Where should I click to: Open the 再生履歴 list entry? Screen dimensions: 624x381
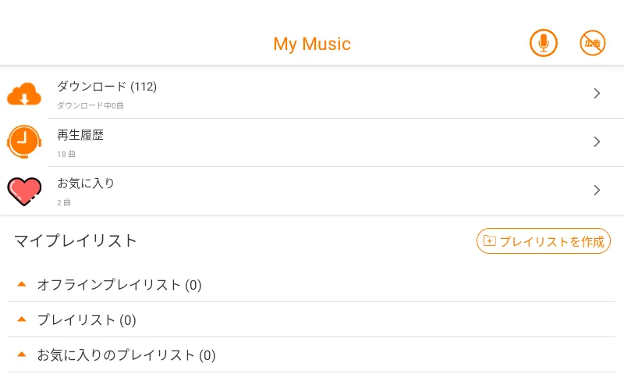tap(312, 142)
